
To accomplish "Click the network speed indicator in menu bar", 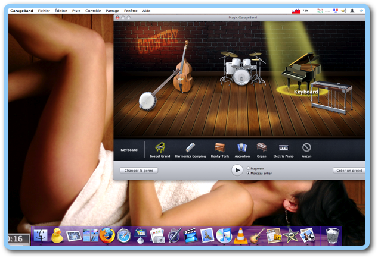I will pyautogui.click(x=320, y=11).
